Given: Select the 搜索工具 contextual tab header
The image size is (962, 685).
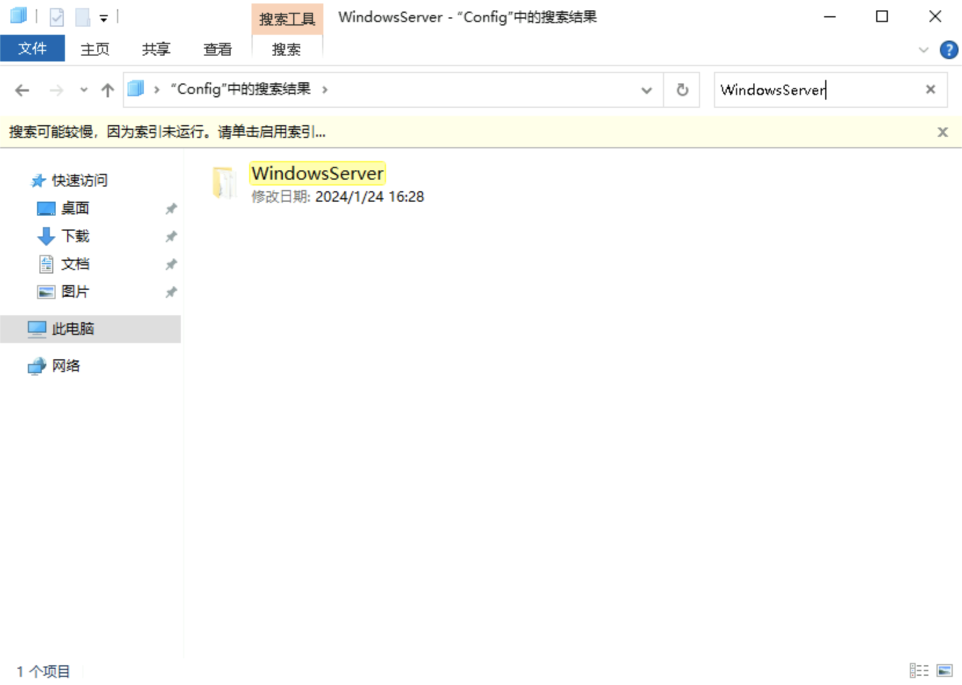Looking at the screenshot, I should pyautogui.click(x=287, y=19).
